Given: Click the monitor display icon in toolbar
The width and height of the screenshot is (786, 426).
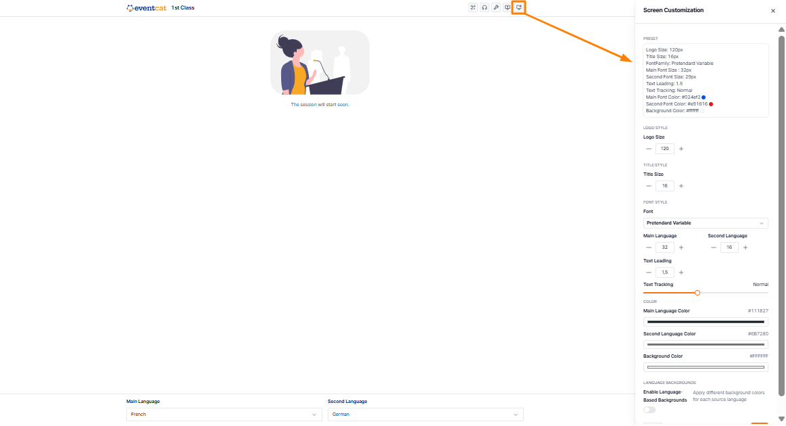Looking at the screenshot, I should tap(508, 7).
